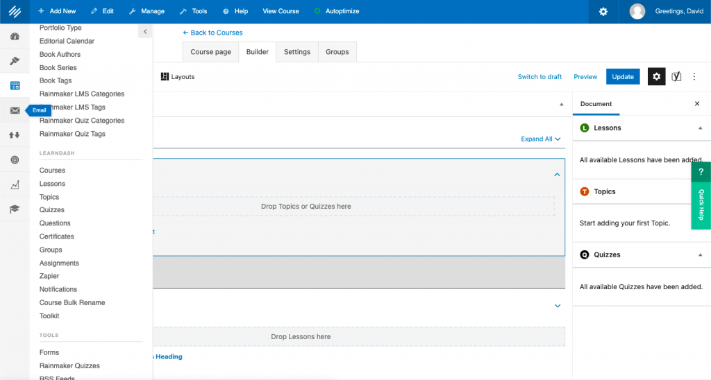Click Expand All dropdown

click(540, 139)
